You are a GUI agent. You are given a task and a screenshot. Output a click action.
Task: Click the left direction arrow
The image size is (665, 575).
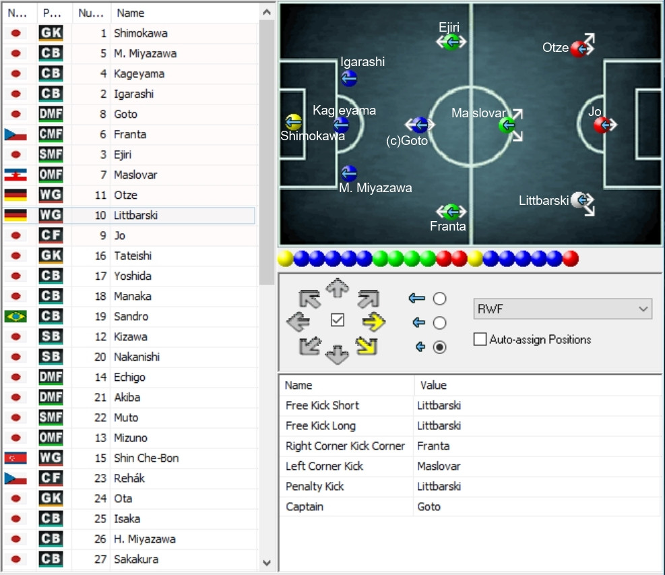pos(298,322)
